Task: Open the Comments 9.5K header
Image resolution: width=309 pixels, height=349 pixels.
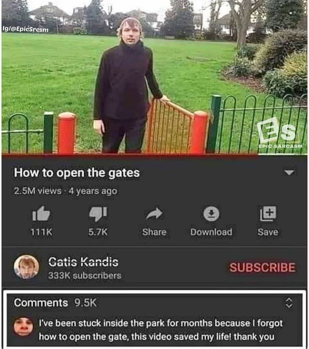Action: tap(55, 303)
